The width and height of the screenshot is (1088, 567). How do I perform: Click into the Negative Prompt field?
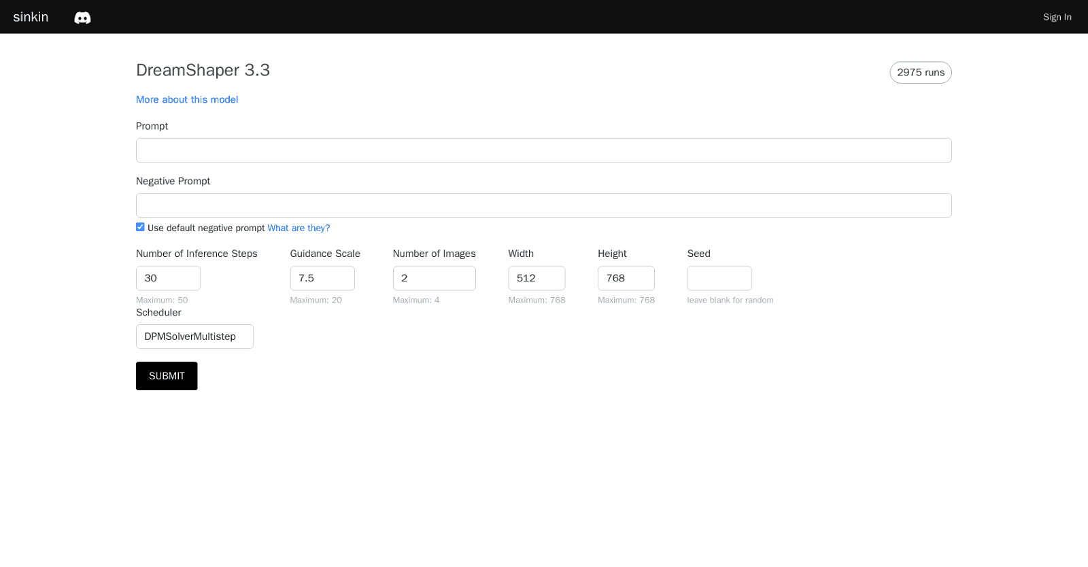(x=543, y=205)
